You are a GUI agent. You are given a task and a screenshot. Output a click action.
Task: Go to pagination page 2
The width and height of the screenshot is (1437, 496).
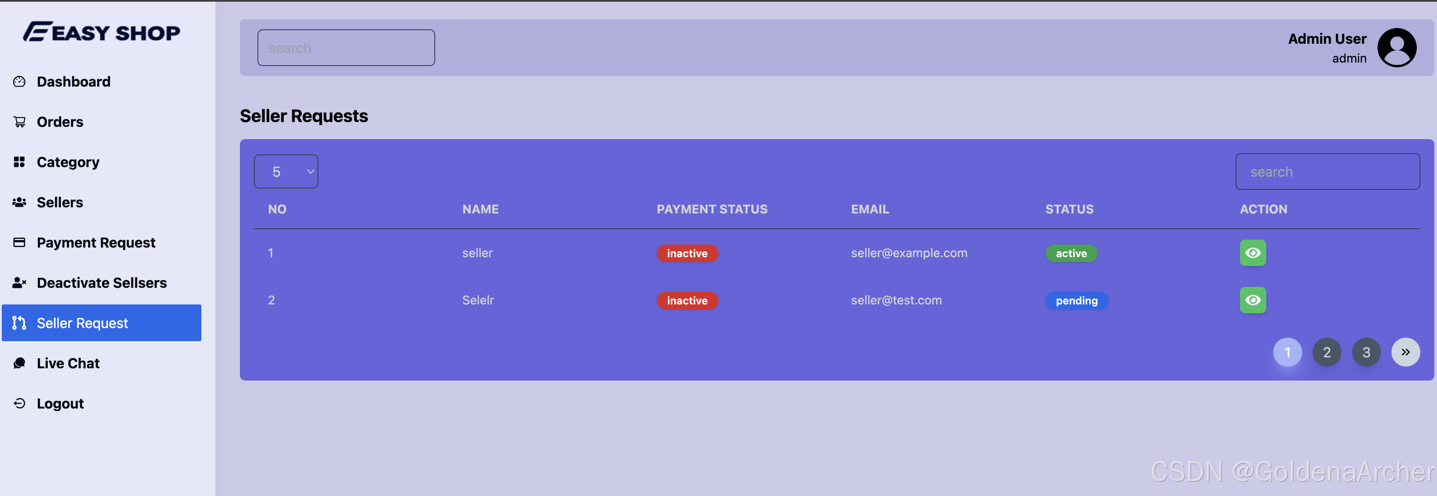coord(1327,352)
